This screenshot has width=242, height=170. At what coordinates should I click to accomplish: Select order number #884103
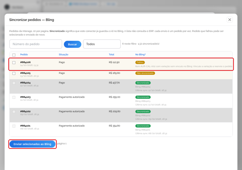point(25,97)
